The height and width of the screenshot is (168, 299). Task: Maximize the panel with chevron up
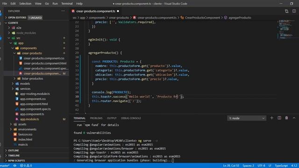point(294,118)
